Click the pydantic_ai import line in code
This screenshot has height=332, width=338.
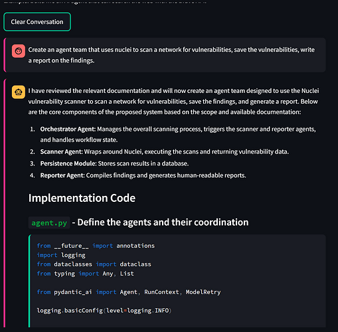129,292
